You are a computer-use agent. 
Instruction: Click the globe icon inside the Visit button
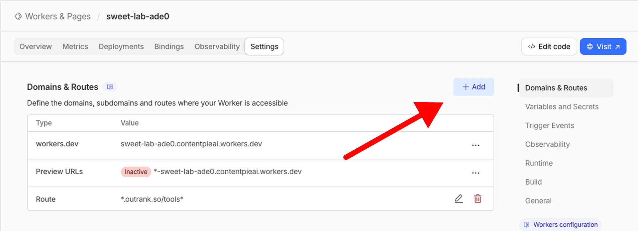tap(590, 46)
